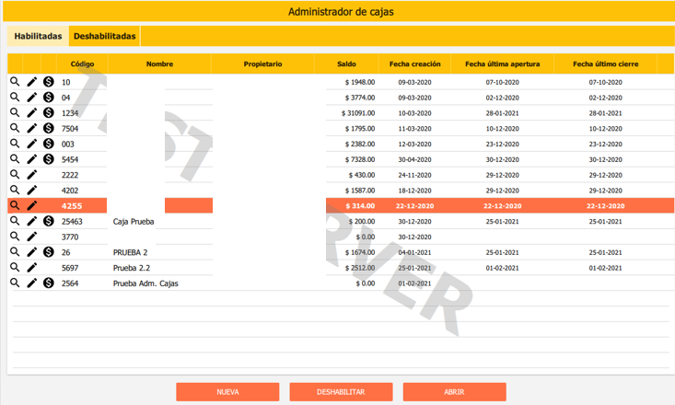Image resolution: width=675 pixels, height=405 pixels.
Task: Switch to Deshabilitadas tab
Action: (105, 36)
